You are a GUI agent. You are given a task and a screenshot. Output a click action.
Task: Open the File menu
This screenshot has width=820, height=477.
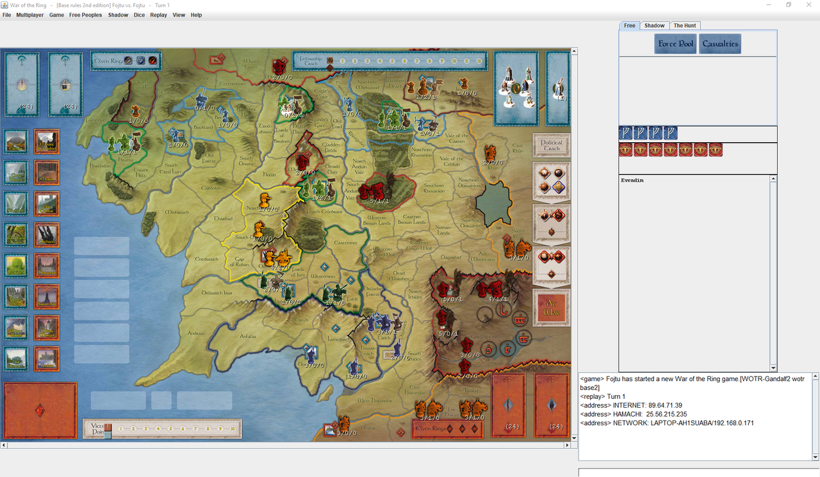point(7,15)
